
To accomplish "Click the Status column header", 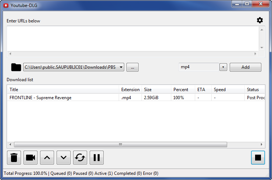I will click(x=255, y=90).
